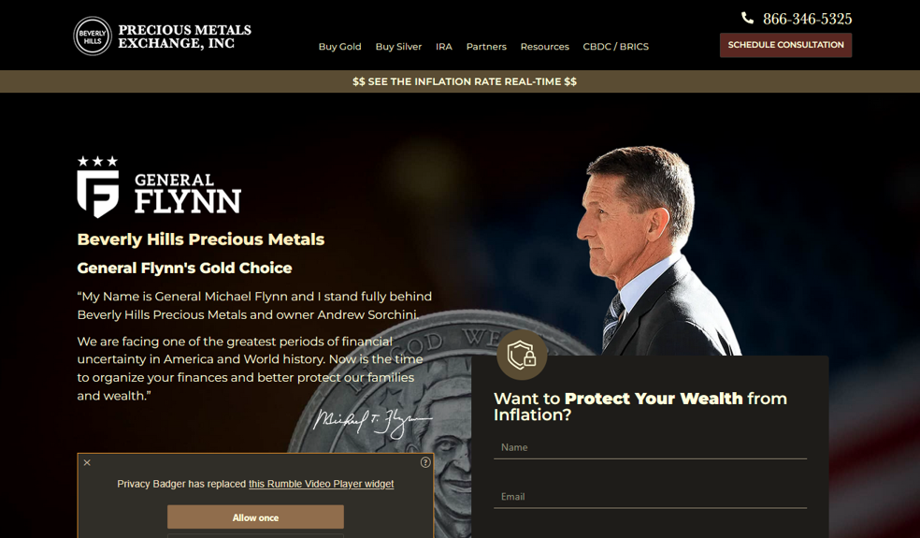Viewport: 920px width, 538px height.
Task: Expand the Resources menu
Action: click(x=544, y=47)
